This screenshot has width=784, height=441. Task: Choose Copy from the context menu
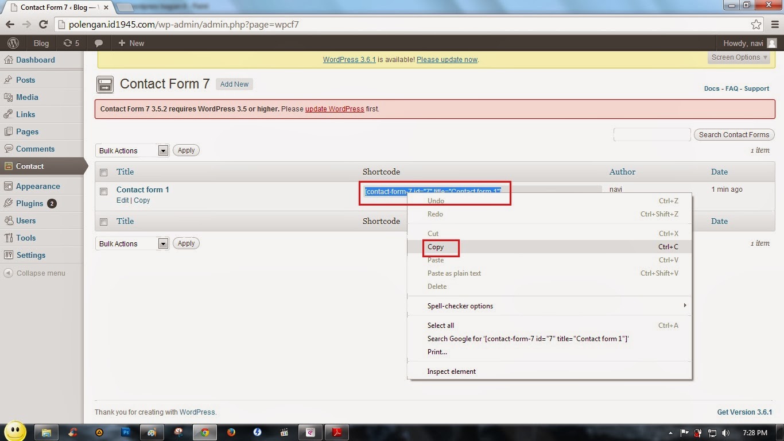(549, 247)
